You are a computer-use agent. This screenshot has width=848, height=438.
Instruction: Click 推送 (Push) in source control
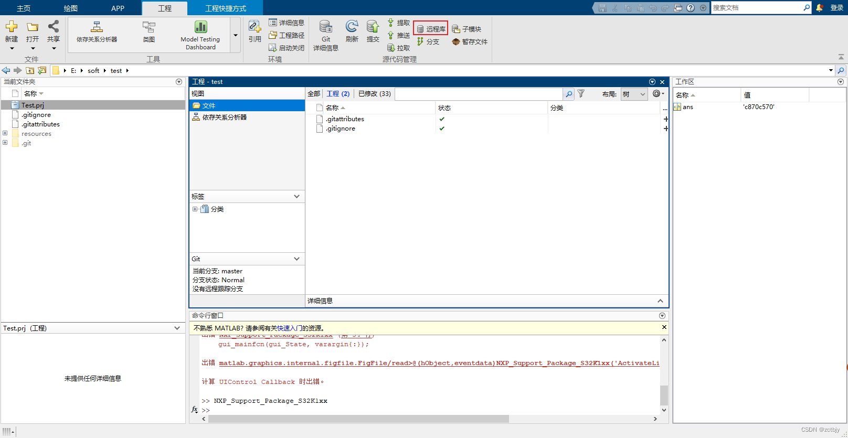click(x=399, y=35)
